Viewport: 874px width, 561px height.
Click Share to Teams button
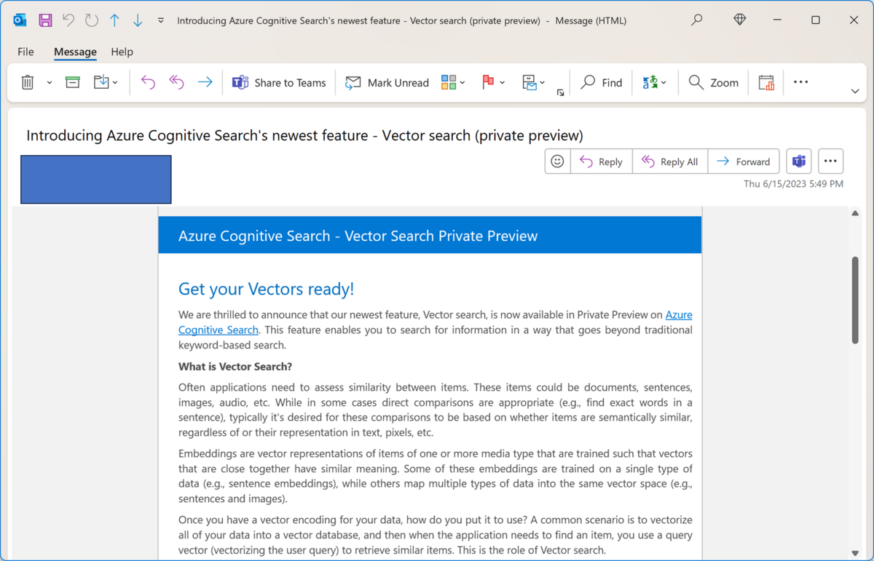click(x=279, y=82)
